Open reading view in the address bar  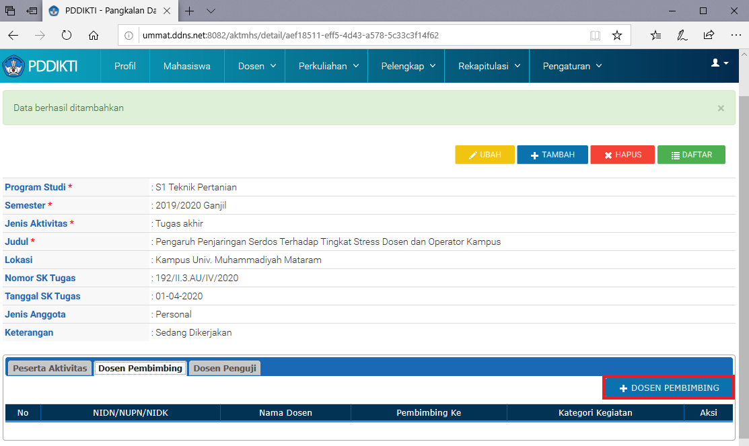point(596,36)
